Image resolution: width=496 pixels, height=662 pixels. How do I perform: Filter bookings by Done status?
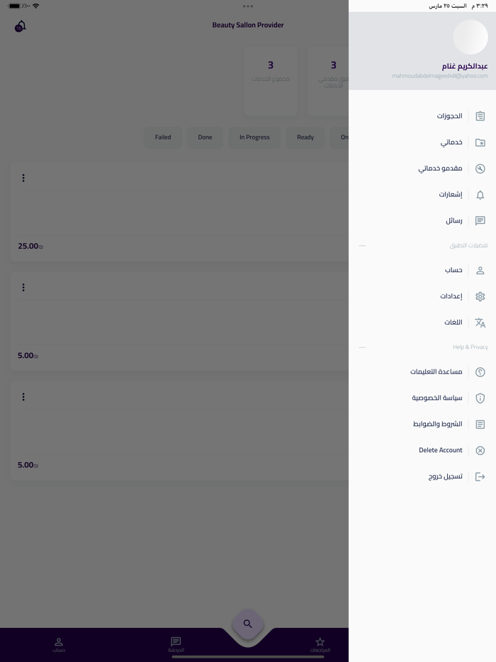pos(205,138)
